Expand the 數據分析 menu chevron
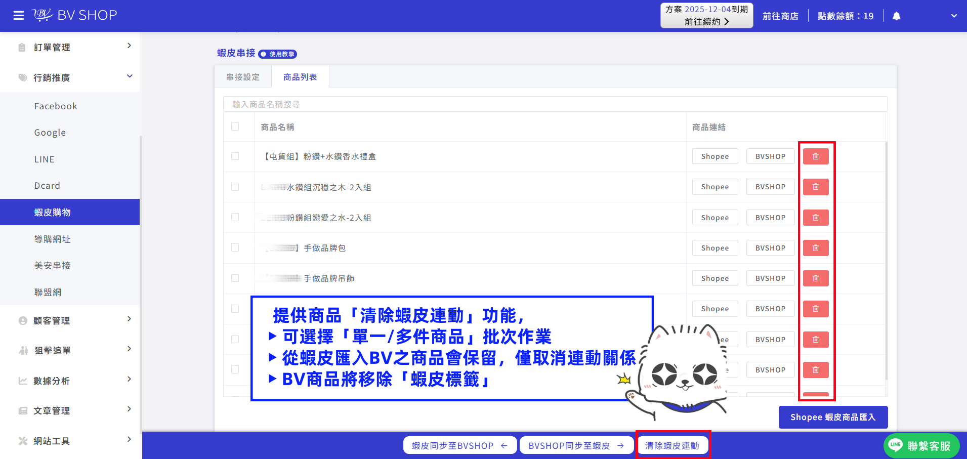The height and width of the screenshot is (459, 967). pos(130,379)
